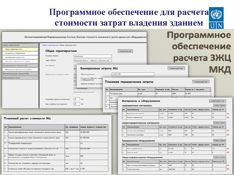Open Фактический расчет стоимости ЖЦ section
The image size is (234, 175).
(x=20, y=74)
